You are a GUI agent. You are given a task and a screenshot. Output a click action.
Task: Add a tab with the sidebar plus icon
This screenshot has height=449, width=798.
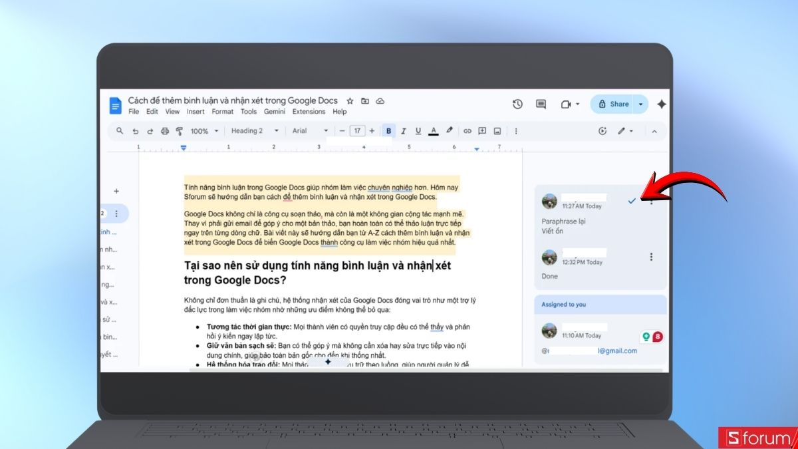116,191
